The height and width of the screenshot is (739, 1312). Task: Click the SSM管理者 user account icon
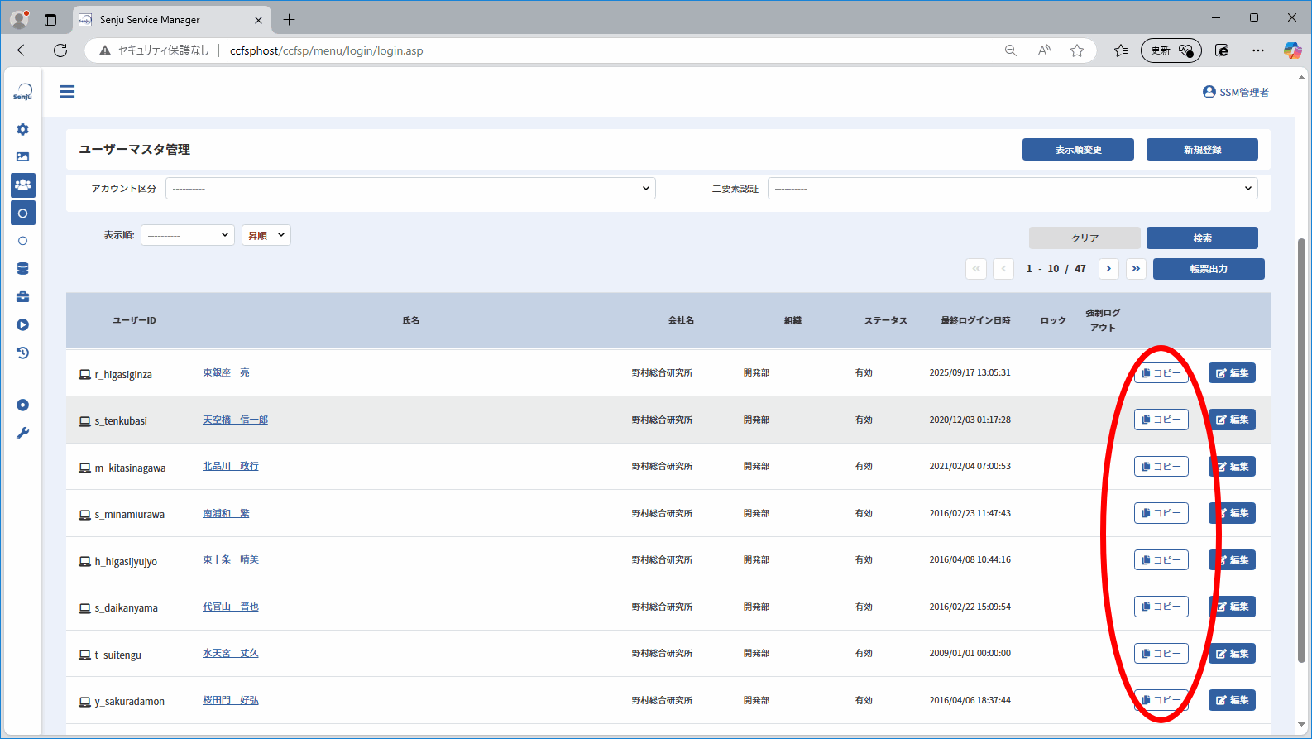[1209, 92]
